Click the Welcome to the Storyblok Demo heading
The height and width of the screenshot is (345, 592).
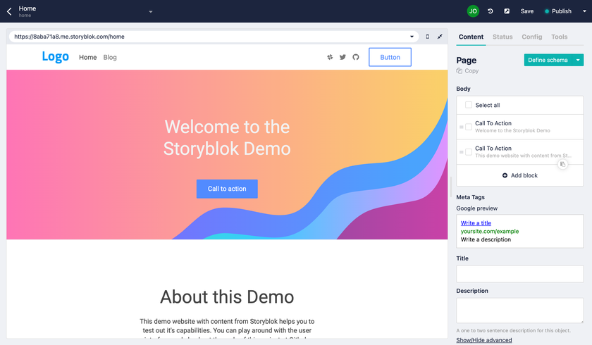227,137
